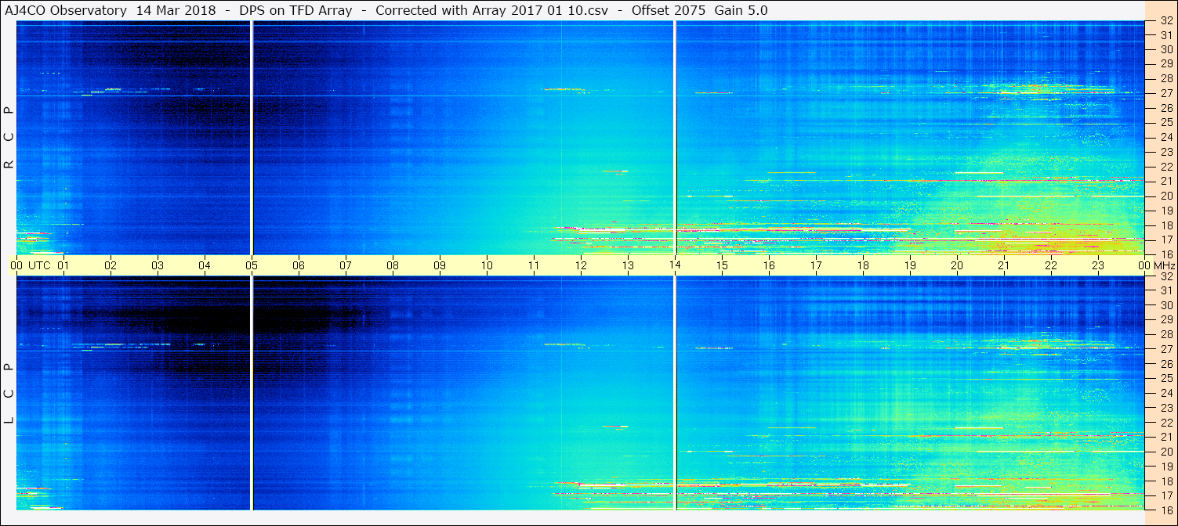
Task: Click the AJ4CO Observatory title text
Action: 66,11
